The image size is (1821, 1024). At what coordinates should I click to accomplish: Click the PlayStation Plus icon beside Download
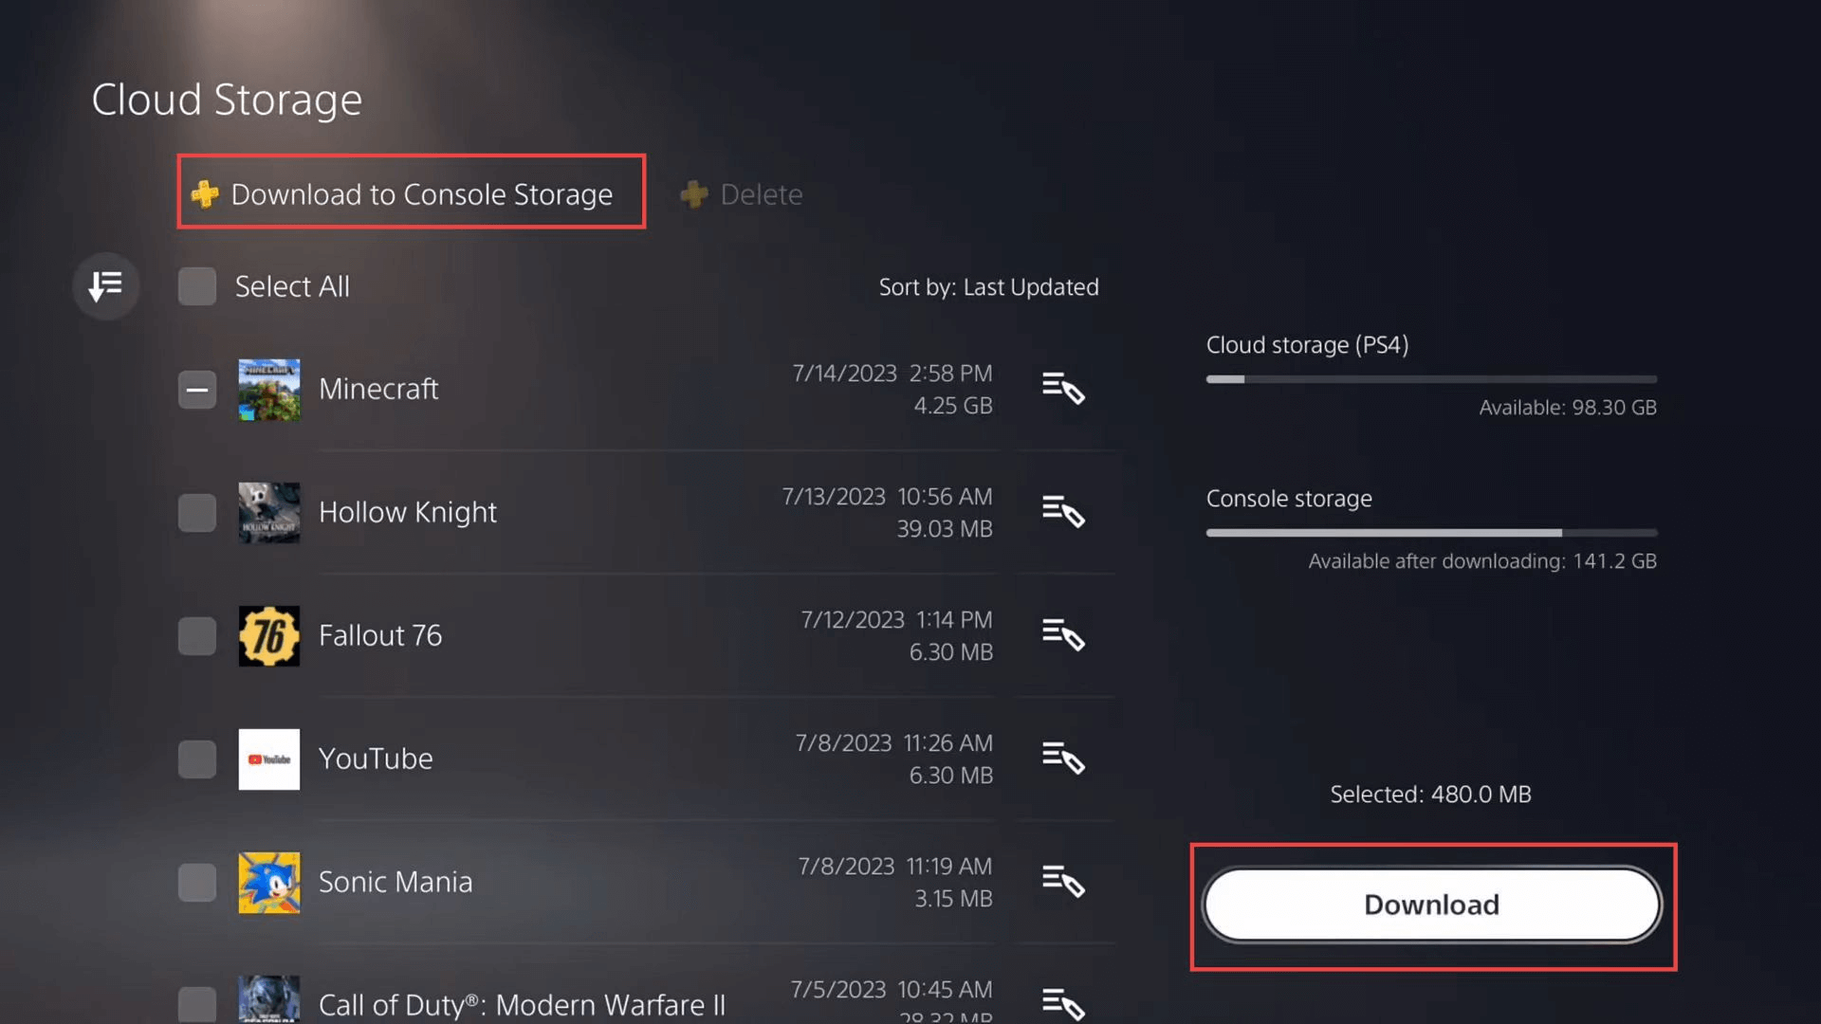point(205,194)
